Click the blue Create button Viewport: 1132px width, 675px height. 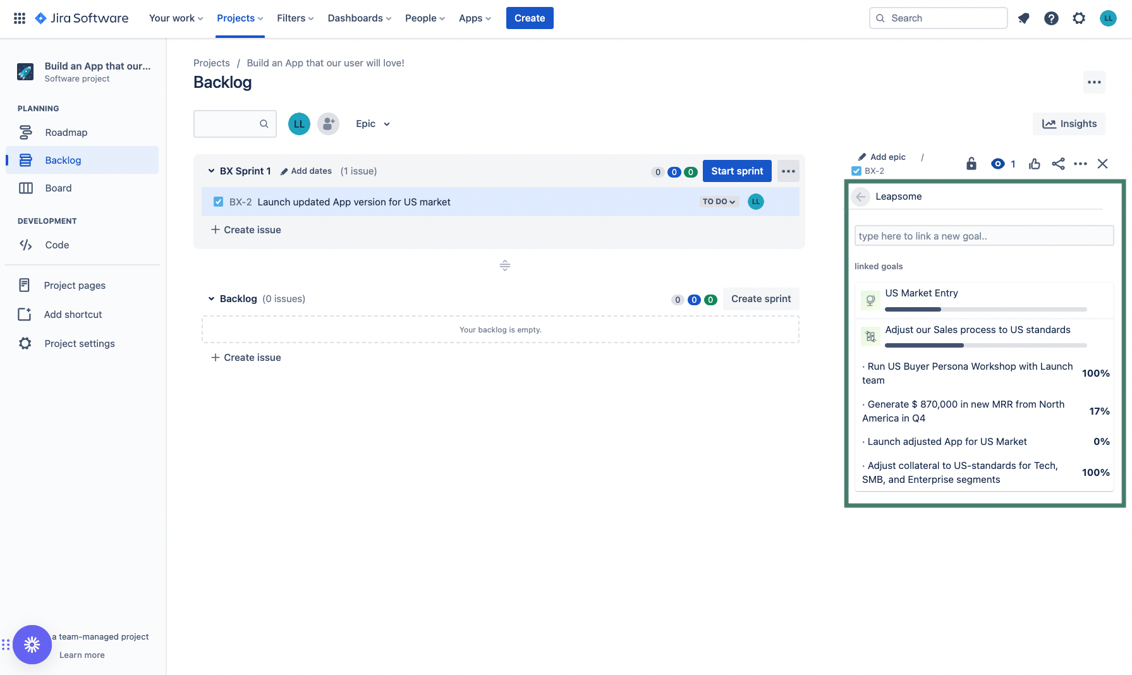(x=530, y=18)
